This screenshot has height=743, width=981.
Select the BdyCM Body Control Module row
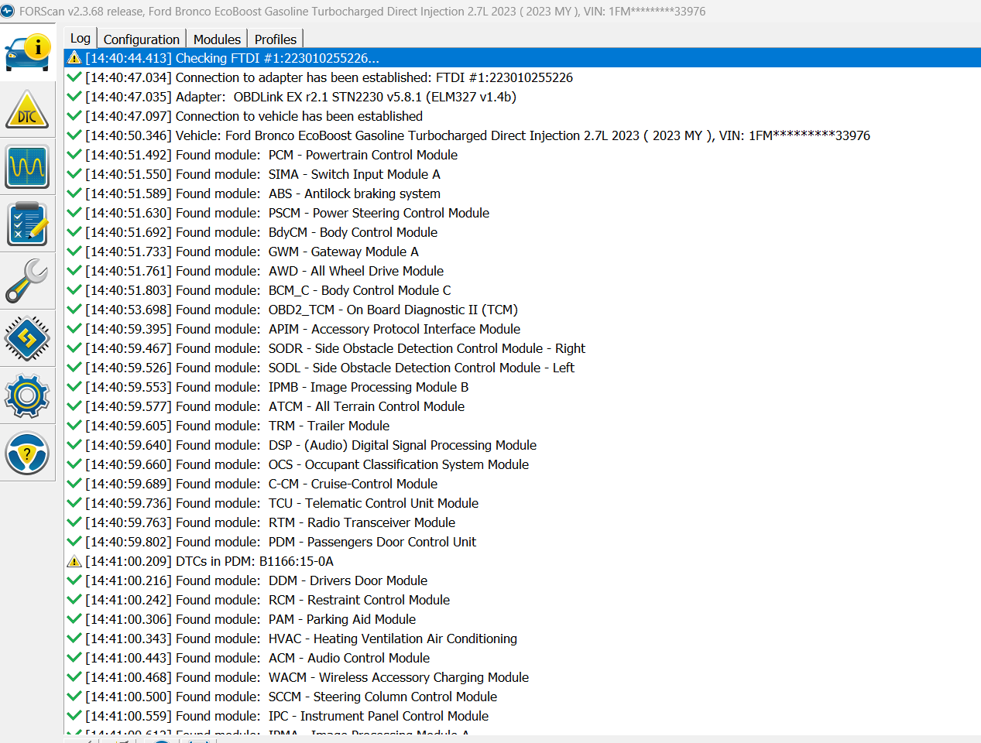[522, 232]
